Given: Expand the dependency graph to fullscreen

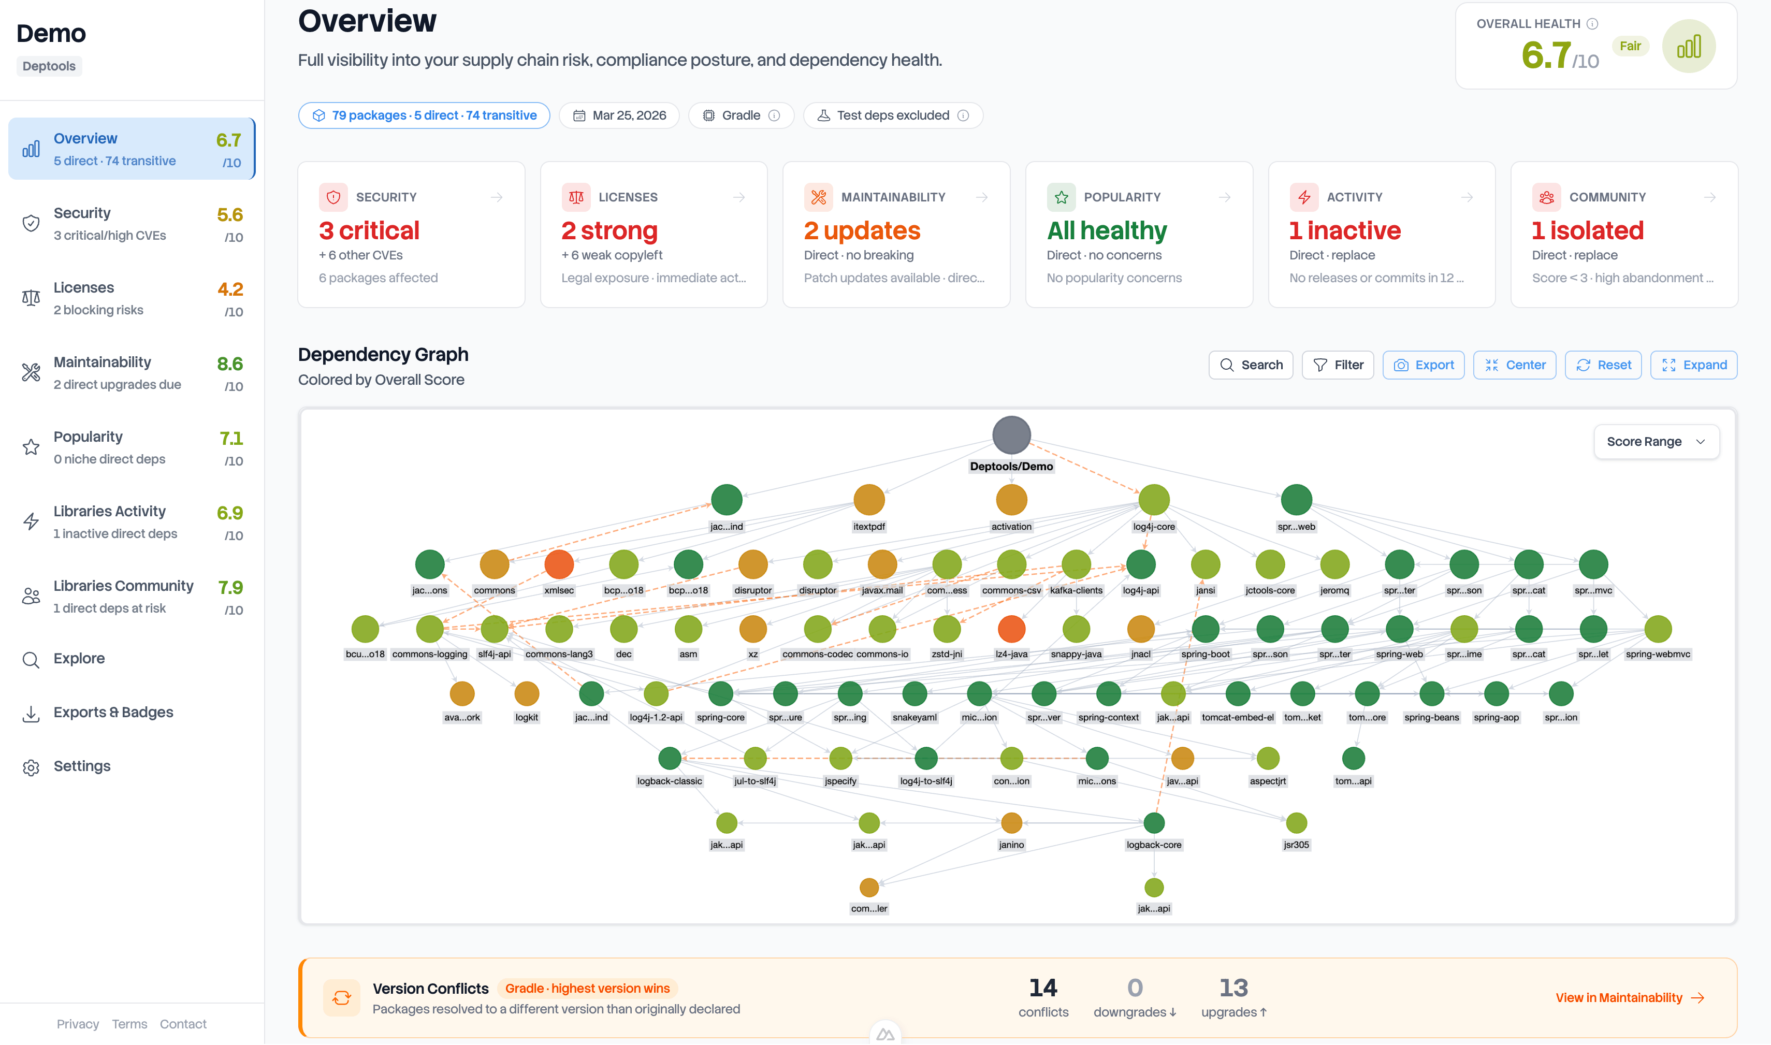Looking at the screenshot, I should tap(1693, 365).
